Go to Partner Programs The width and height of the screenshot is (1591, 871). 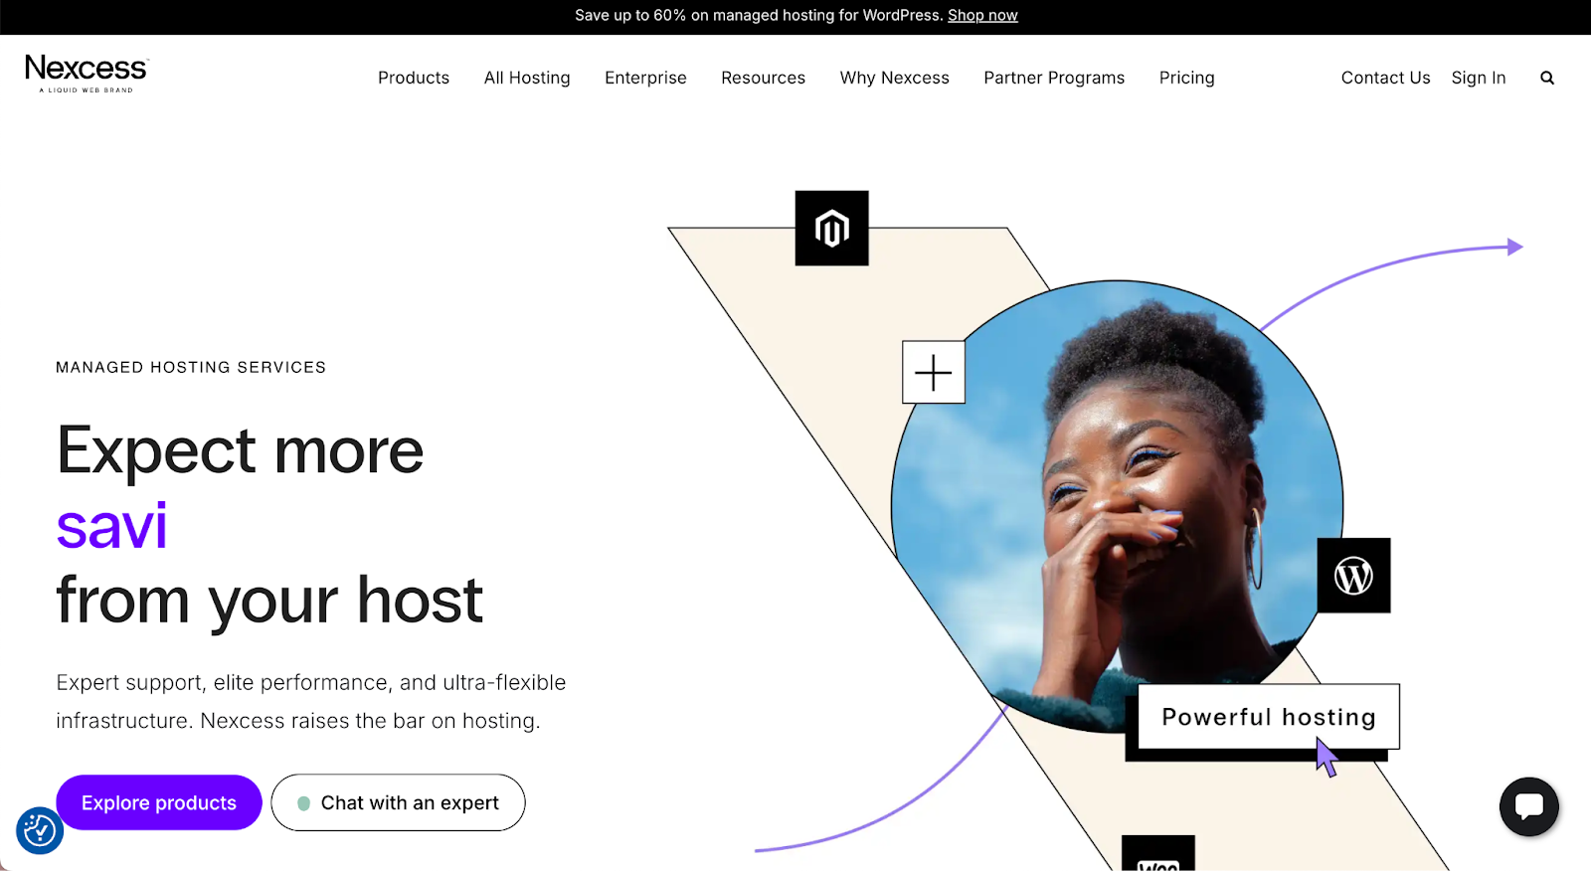[x=1054, y=78]
